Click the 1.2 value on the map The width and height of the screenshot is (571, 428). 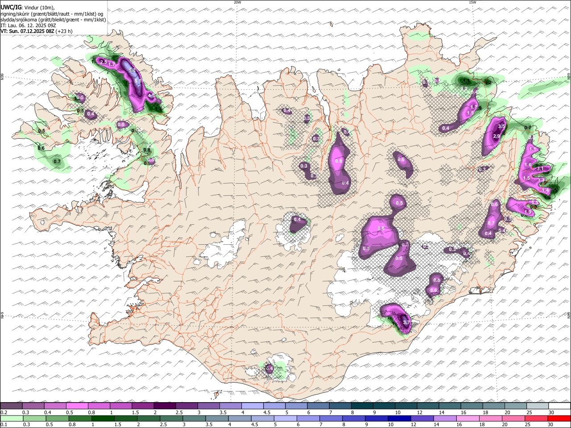pyautogui.click(x=488, y=82)
